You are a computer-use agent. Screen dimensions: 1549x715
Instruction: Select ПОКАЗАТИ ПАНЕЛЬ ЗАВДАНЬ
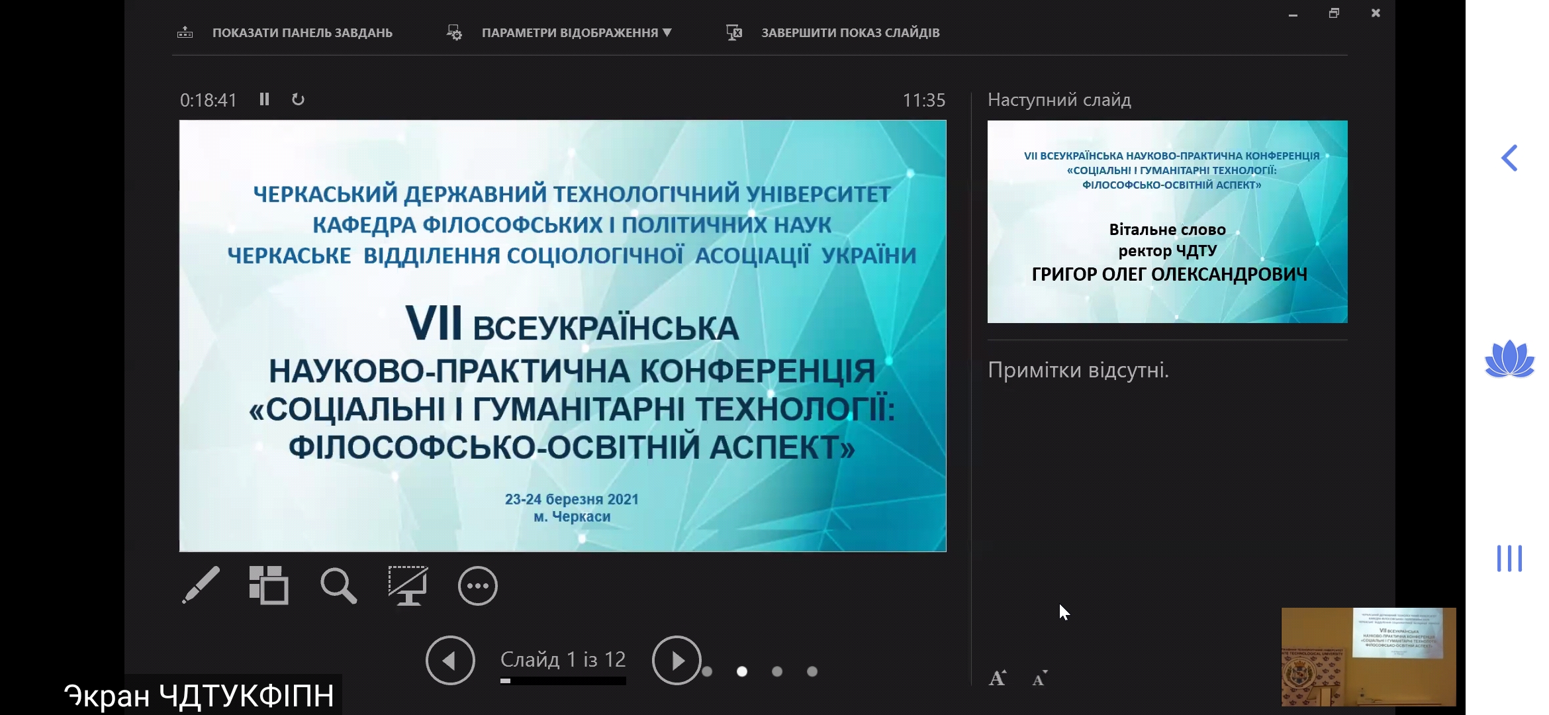(302, 32)
